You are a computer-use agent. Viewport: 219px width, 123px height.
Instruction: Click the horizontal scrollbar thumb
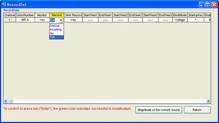(11, 101)
